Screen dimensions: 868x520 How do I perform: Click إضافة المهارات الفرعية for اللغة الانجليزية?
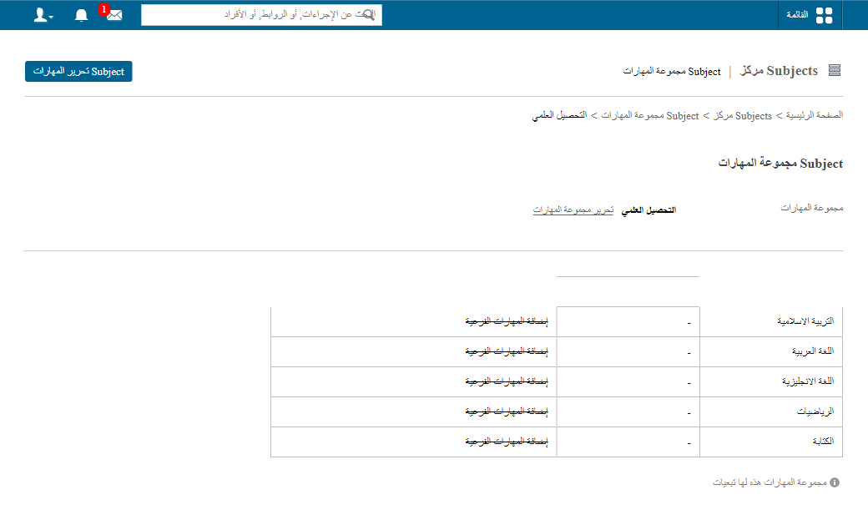[507, 381]
